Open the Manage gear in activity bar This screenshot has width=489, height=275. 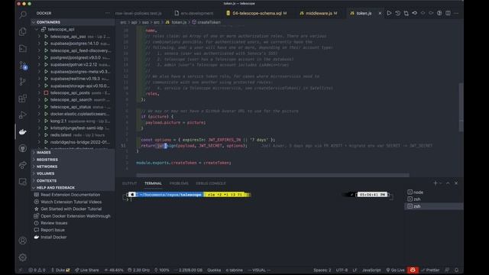pos(23,257)
